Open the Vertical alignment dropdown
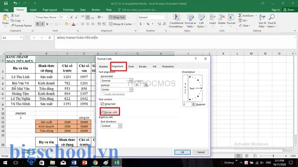The height and width of the screenshot is (167, 298). pyautogui.click(x=131, y=89)
